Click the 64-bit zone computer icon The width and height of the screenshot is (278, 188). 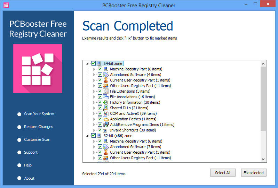pyautogui.click(x=99, y=63)
